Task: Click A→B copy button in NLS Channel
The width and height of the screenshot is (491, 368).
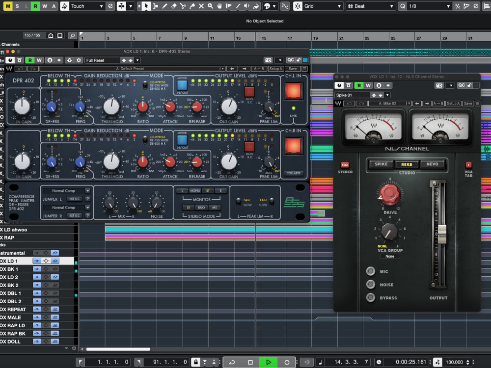Action: click(x=438, y=103)
